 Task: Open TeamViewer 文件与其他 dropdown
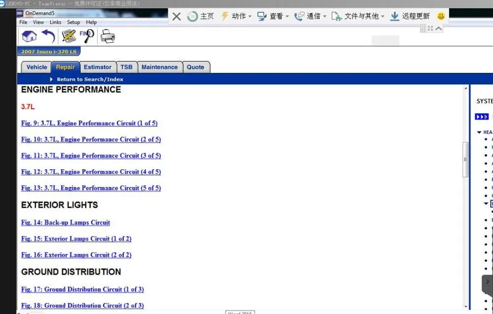tap(358, 16)
